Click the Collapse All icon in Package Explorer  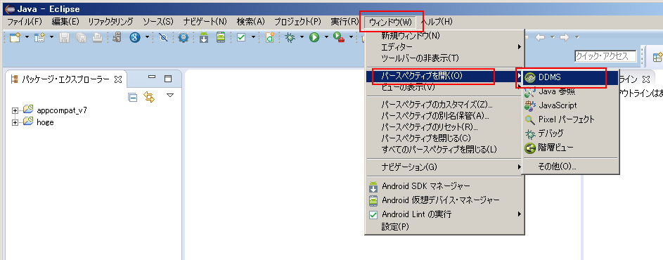pyautogui.click(x=133, y=97)
